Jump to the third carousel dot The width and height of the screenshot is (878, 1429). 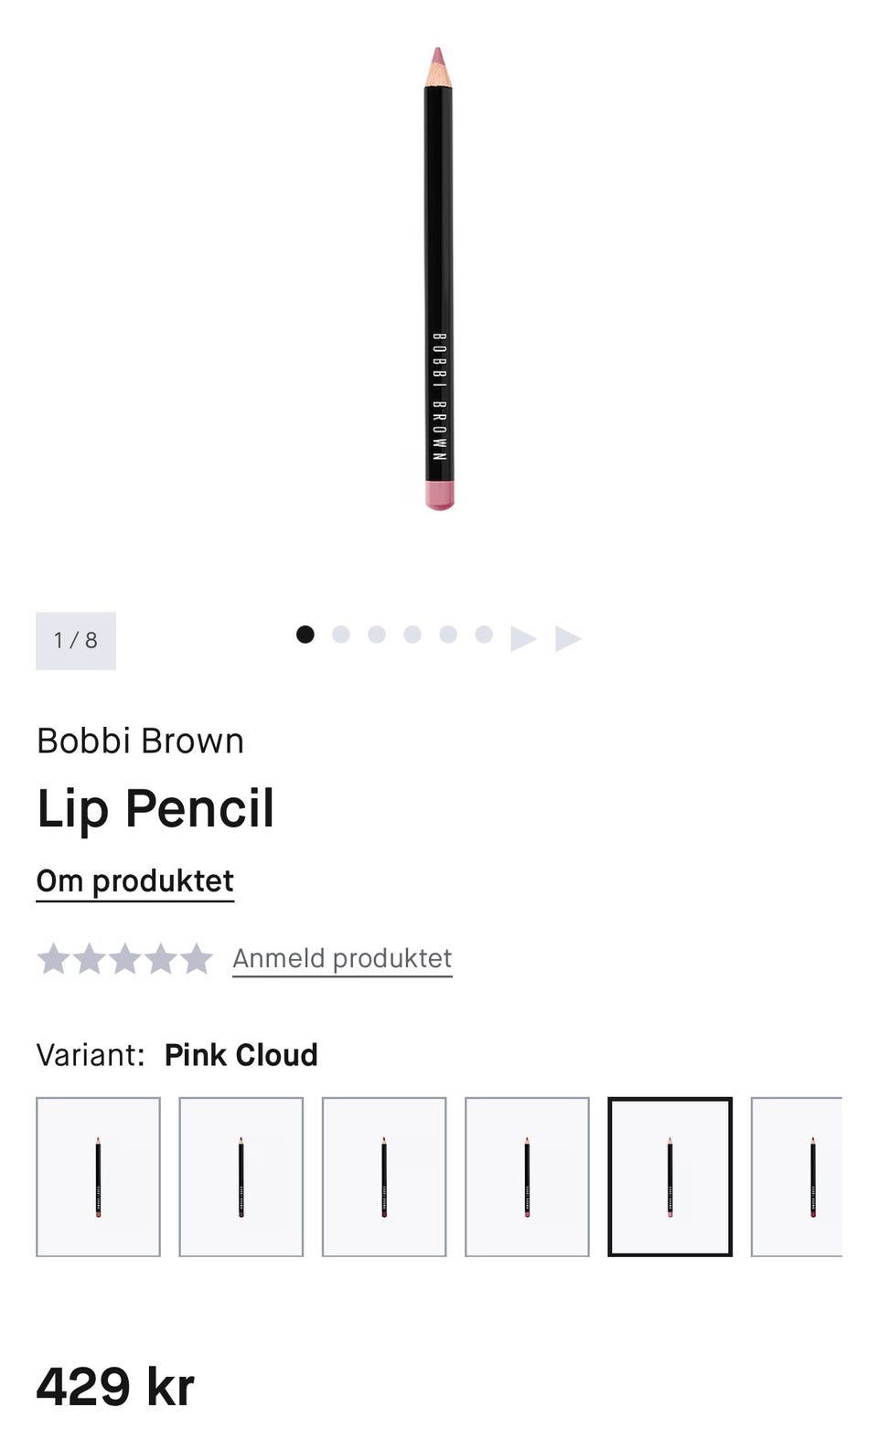[x=377, y=635]
